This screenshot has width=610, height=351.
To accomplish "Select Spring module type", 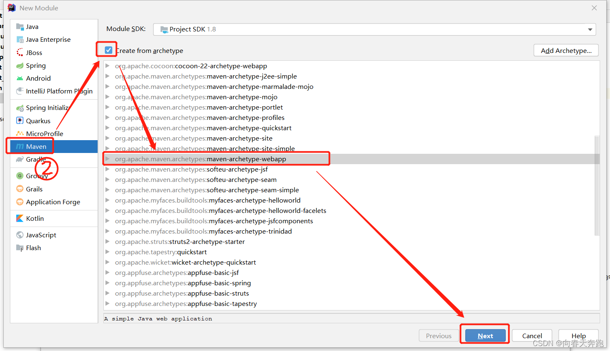I will pos(54,65).
